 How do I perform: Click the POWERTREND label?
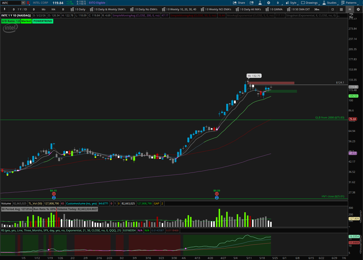pos(43,21)
